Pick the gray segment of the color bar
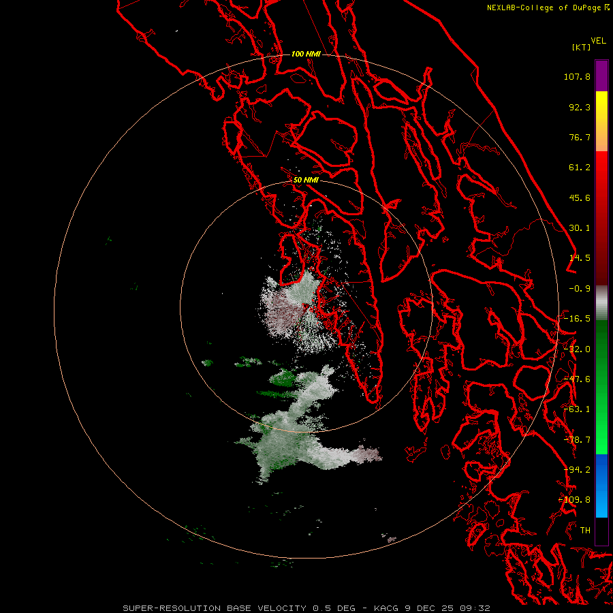The height and width of the screenshot is (613, 613). coord(601,302)
